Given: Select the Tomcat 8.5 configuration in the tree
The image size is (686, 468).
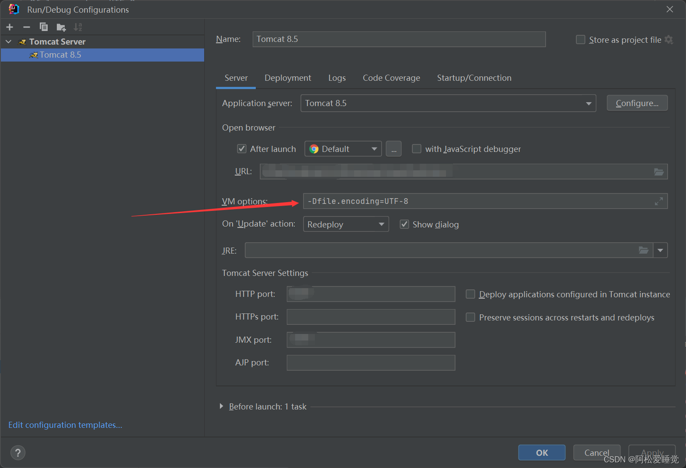Looking at the screenshot, I should click(102, 55).
